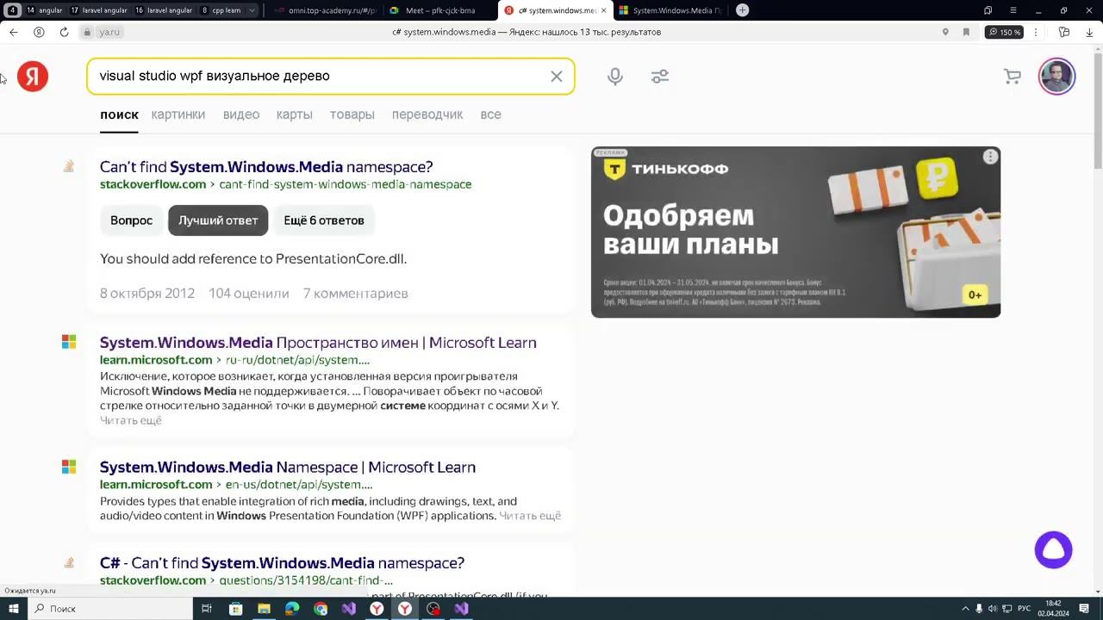
Task: Clear the search query with the X
Action: [x=557, y=77]
